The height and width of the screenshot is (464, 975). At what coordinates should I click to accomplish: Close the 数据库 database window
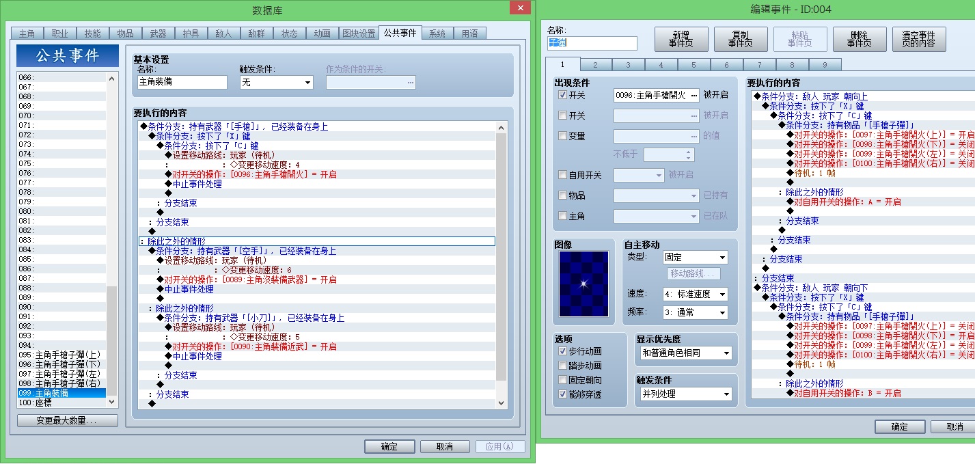point(521,8)
